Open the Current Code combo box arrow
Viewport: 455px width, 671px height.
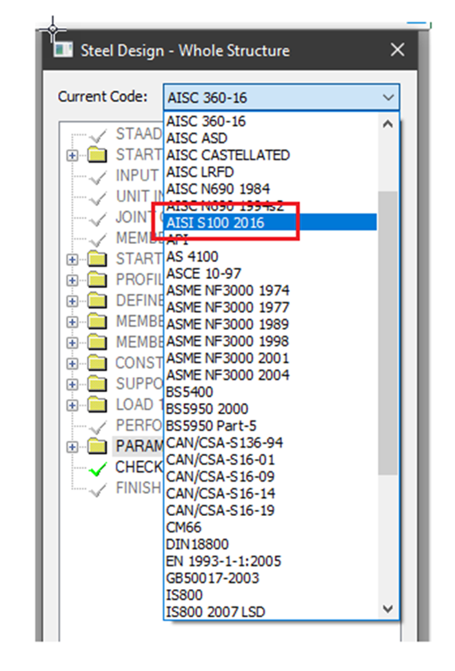coord(388,98)
